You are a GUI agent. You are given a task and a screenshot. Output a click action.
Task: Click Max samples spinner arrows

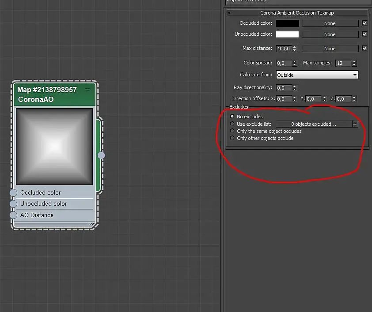(354, 63)
